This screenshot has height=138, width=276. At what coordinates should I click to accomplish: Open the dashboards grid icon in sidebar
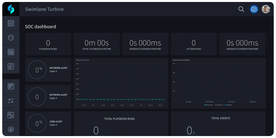[11, 23]
